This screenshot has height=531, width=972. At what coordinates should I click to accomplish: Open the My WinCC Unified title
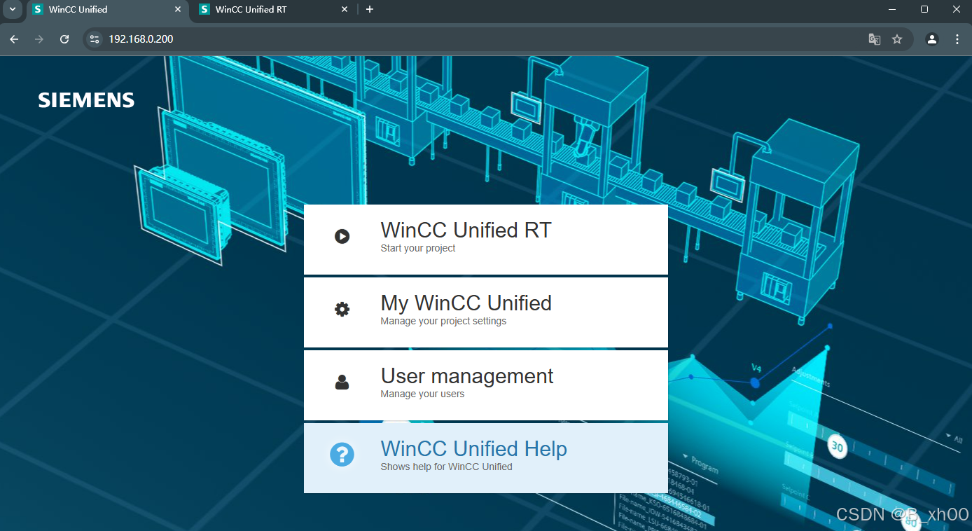point(466,303)
